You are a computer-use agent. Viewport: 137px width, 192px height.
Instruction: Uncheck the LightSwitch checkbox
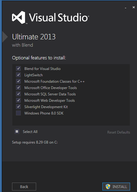click(x=18, y=75)
